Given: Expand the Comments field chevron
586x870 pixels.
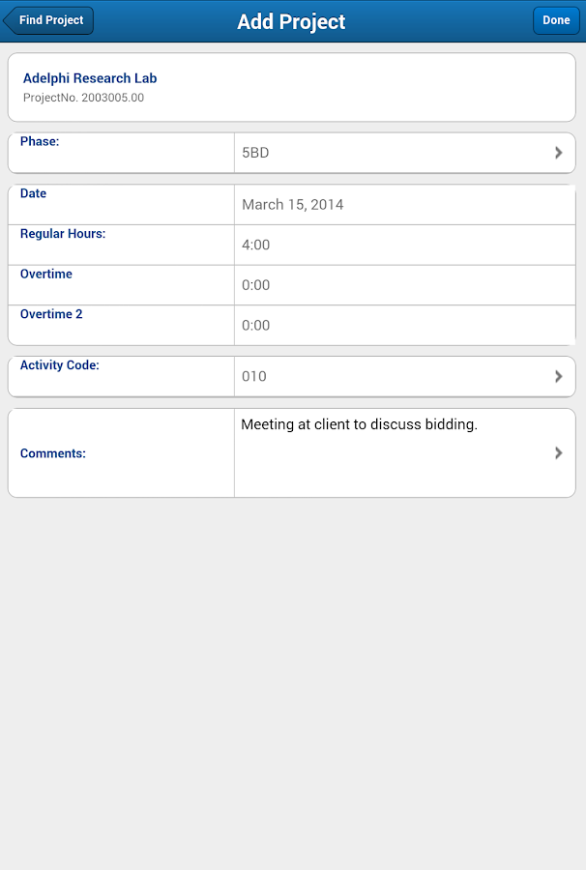Looking at the screenshot, I should 558,452.
